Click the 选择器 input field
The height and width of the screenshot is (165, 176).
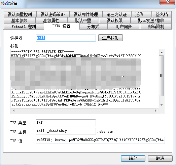(66, 38)
